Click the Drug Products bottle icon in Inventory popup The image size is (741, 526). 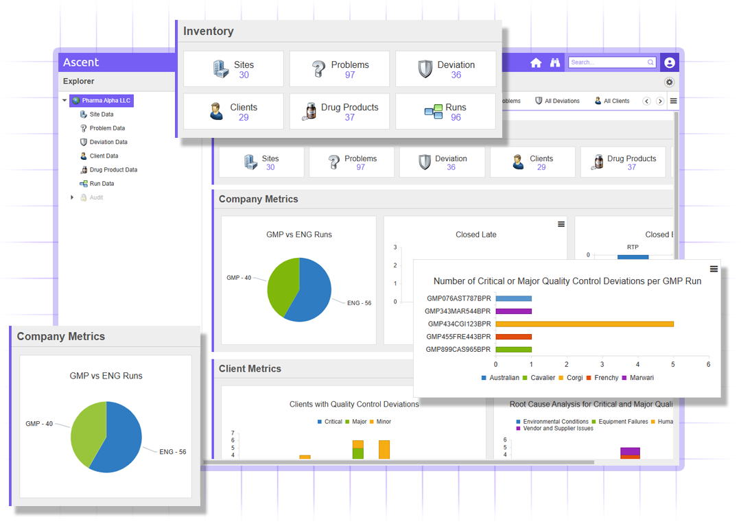309,112
